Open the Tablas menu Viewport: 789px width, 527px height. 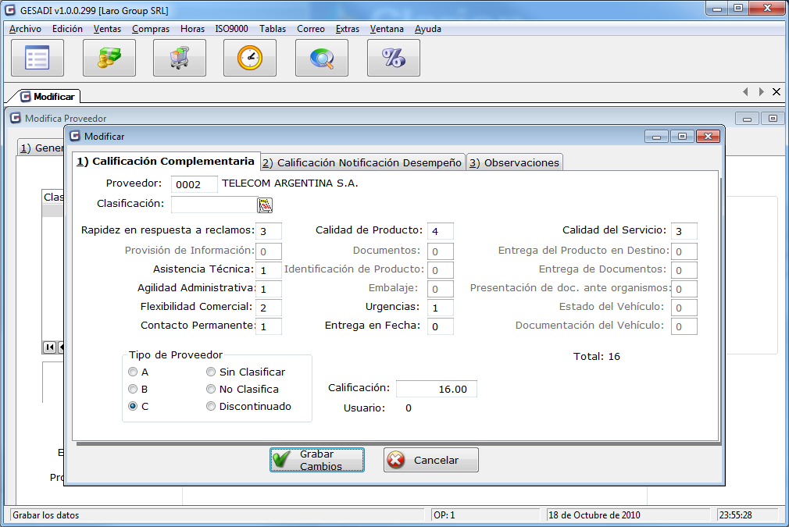273,29
